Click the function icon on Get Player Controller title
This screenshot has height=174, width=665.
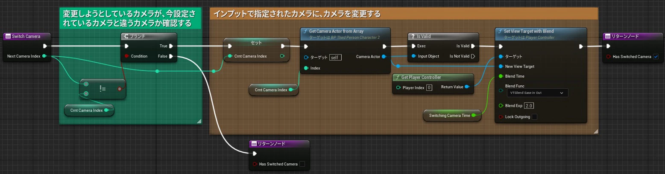pyautogui.click(x=398, y=77)
